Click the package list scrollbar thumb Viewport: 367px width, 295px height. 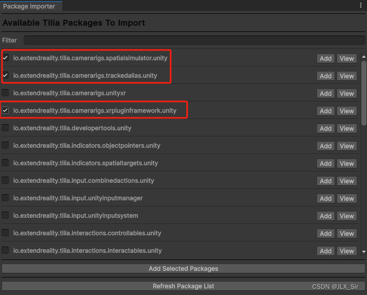click(364, 93)
